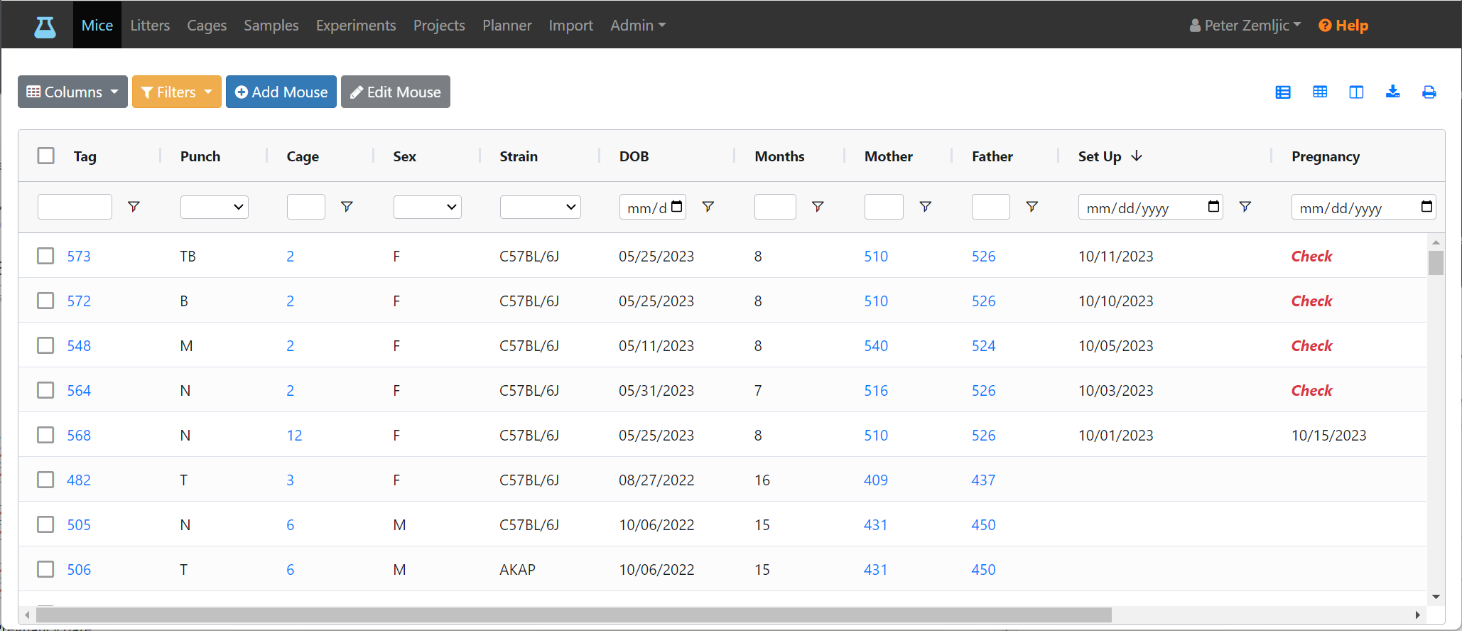Image resolution: width=1462 pixels, height=631 pixels.
Task: Expand the Sex filter dropdown
Action: coord(428,207)
